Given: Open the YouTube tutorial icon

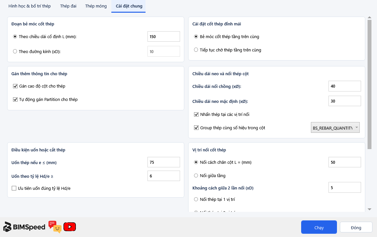Looking at the screenshot, I should point(70,227).
